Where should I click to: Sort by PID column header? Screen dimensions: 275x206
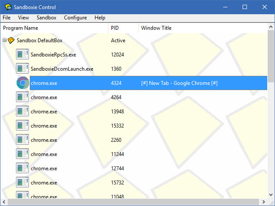(123, 28)
